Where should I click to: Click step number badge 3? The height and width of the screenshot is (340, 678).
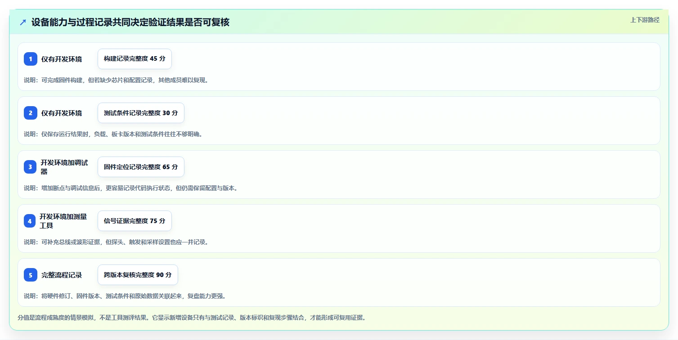(x=31, y=167)
